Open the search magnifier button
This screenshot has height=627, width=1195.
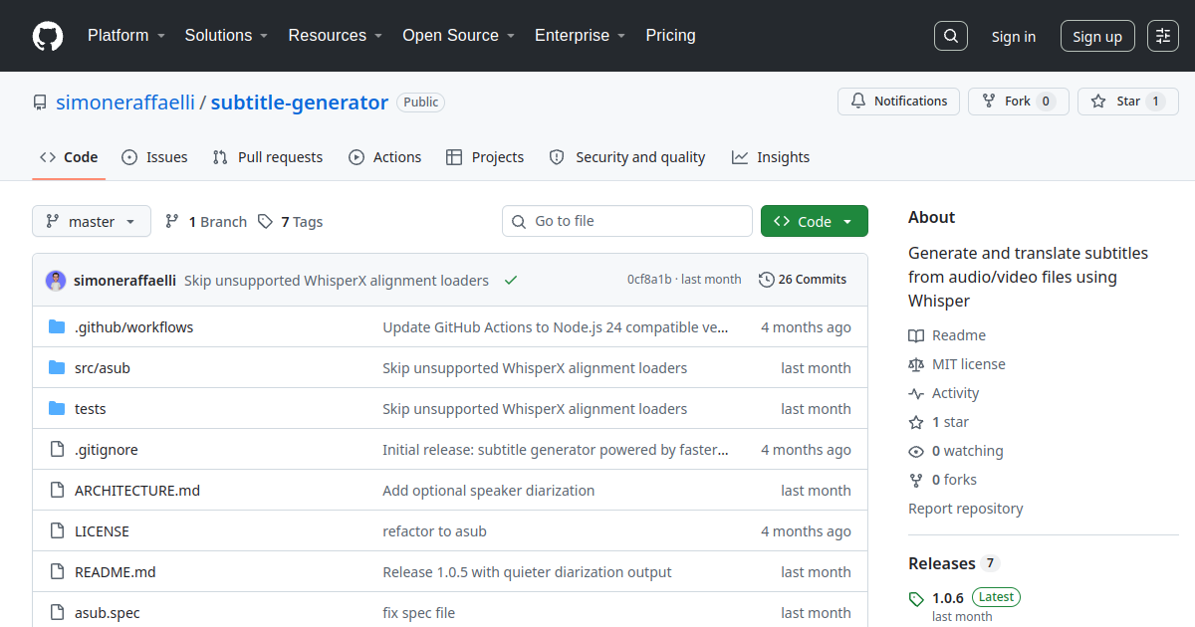pyautogui.click(x=951, y=36)
